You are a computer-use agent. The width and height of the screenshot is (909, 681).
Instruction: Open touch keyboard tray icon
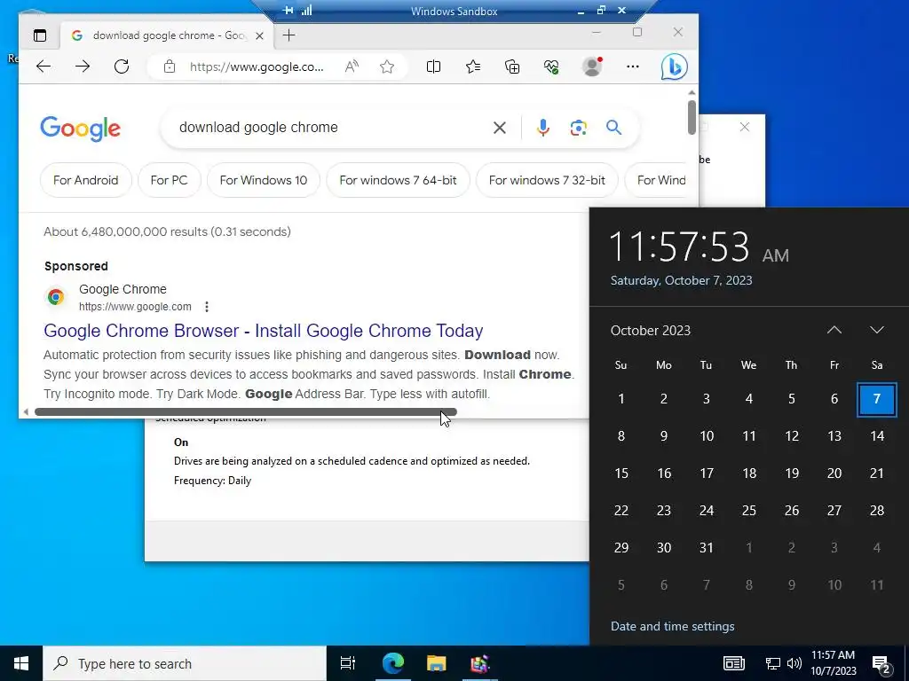(x=733, y=663)
